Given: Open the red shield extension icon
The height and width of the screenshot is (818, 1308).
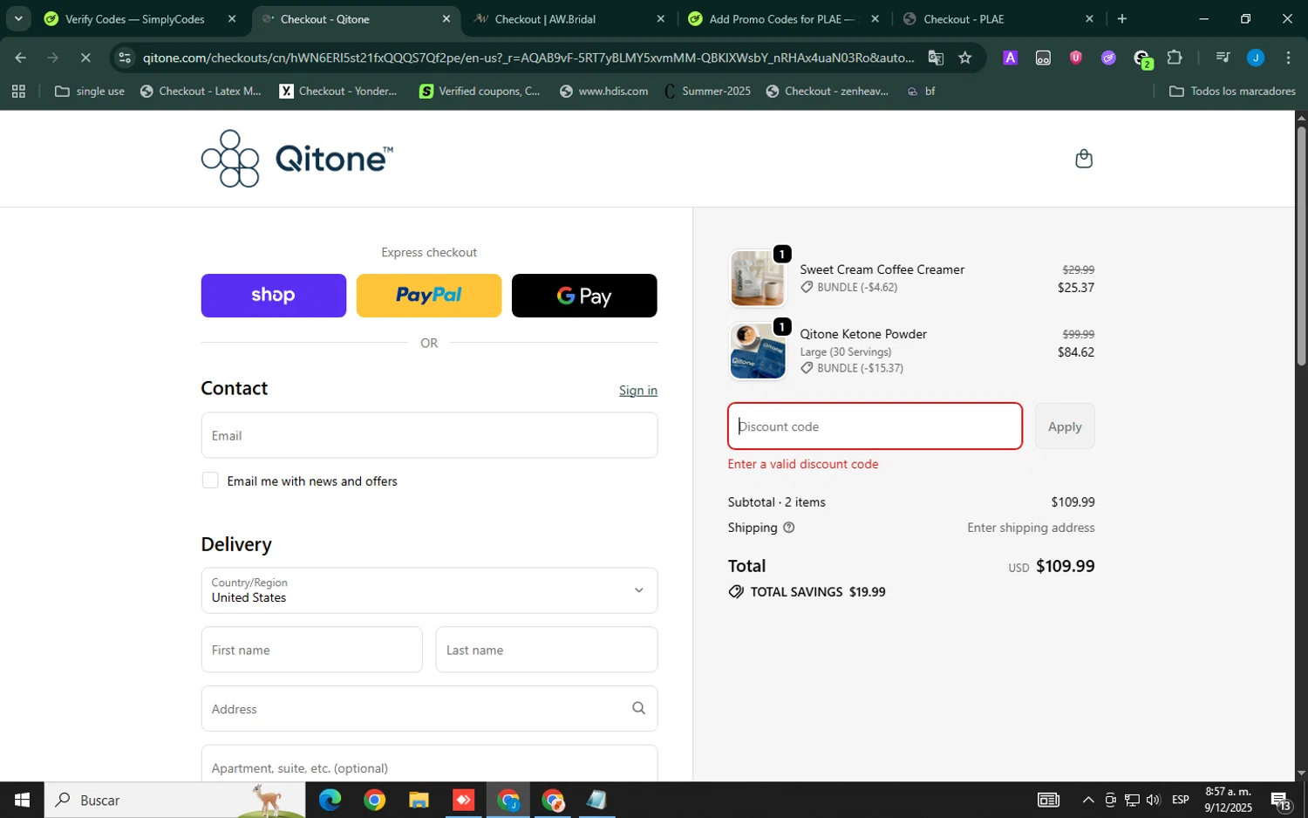Looking at the screenshot, I should 1075,58.
